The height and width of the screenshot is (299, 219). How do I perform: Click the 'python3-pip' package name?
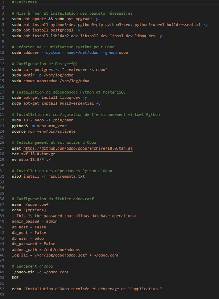pyautogui.click(x=90, y=25)
